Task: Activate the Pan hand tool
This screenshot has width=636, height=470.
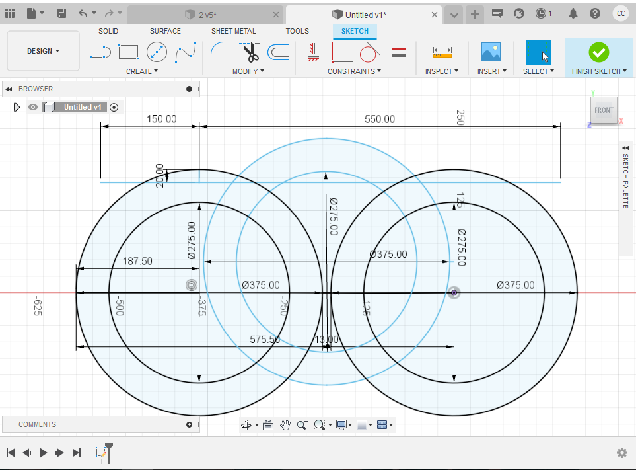Action: click(285, 425)
